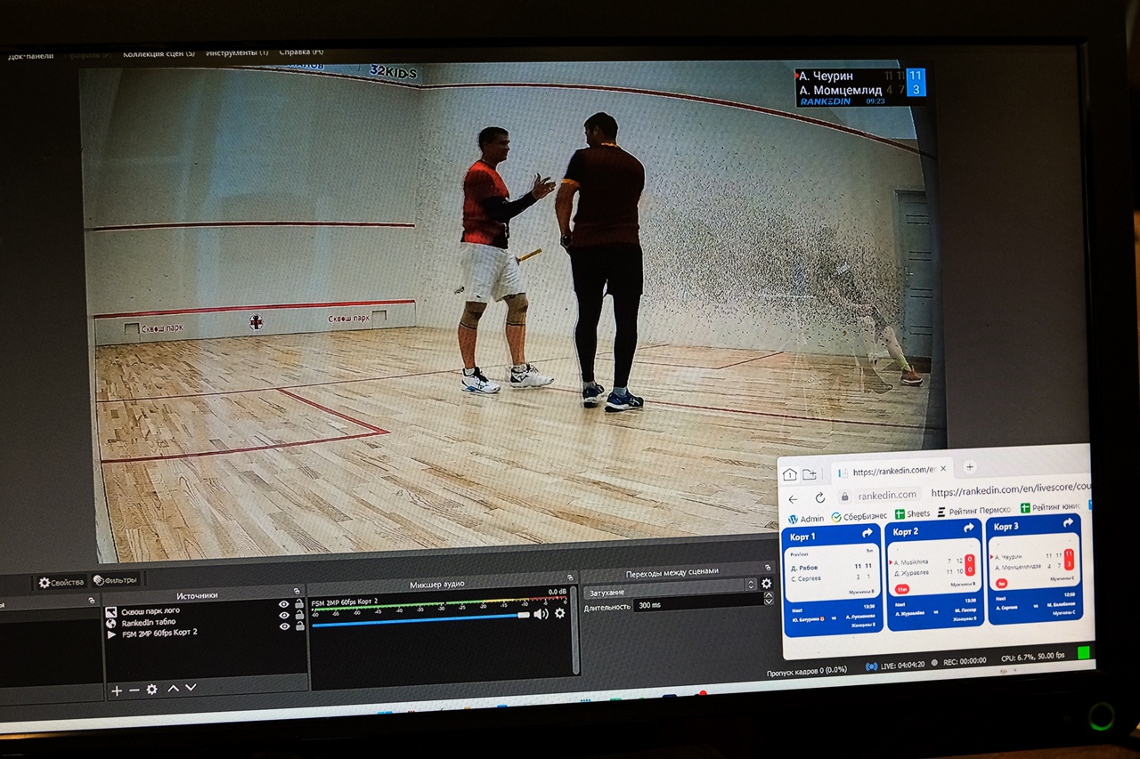Image resolution: width=1140 pixels, height=759 pixels.
Task: Open audio mixer settings gear for FSM track
Action: [559, 613]
